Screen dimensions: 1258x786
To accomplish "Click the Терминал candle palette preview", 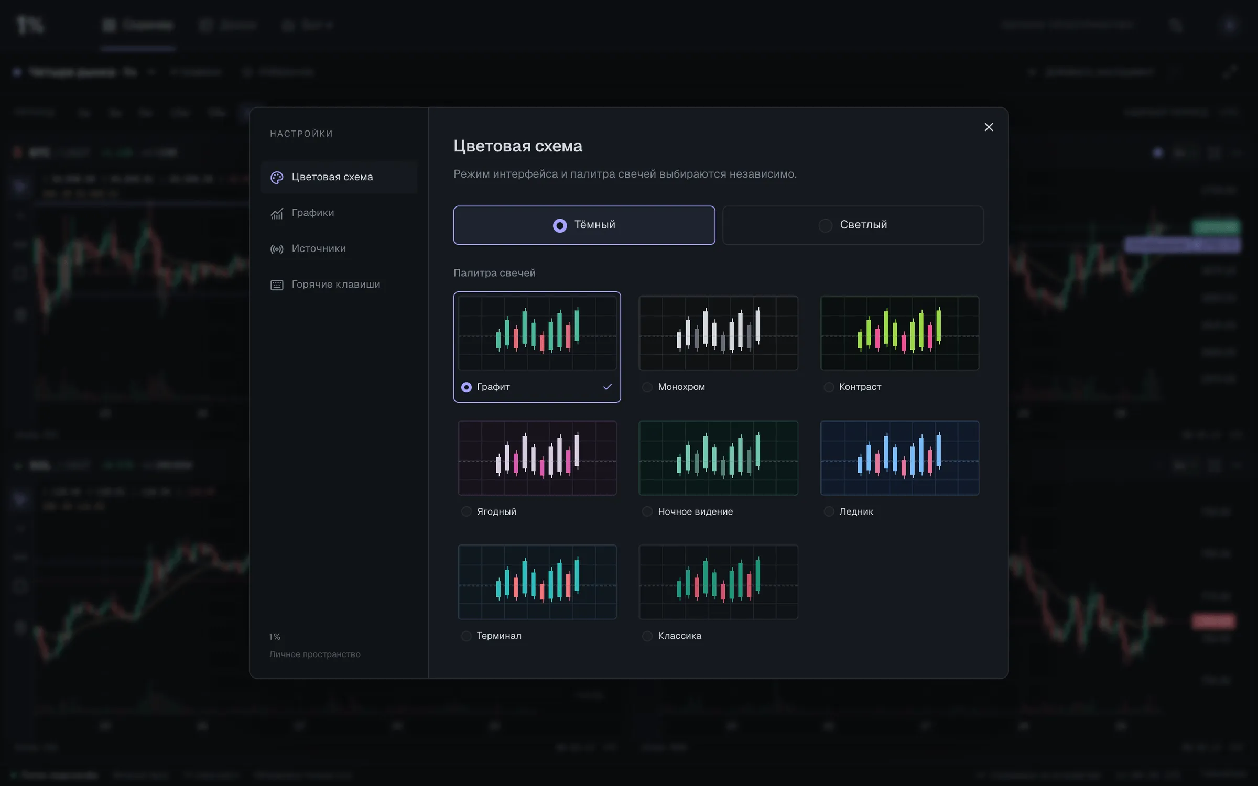I will pos(537,582).
